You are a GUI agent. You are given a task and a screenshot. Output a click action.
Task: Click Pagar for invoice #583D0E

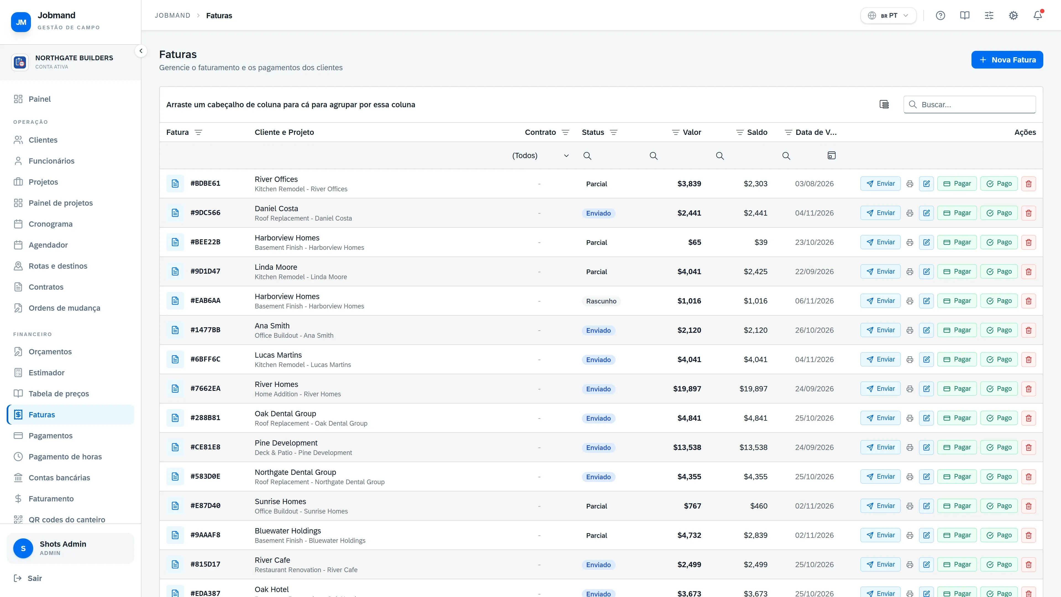(957, 476)
